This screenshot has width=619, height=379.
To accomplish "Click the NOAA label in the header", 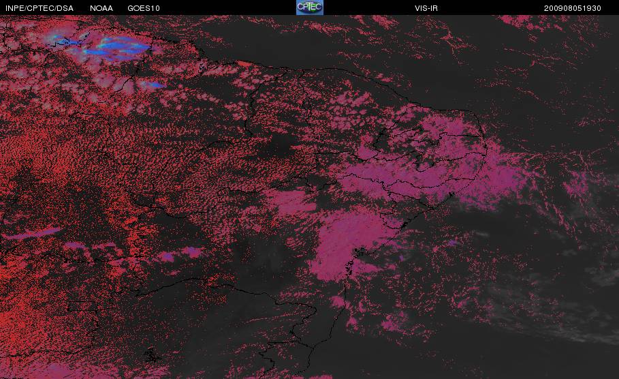I will point(101,8).
